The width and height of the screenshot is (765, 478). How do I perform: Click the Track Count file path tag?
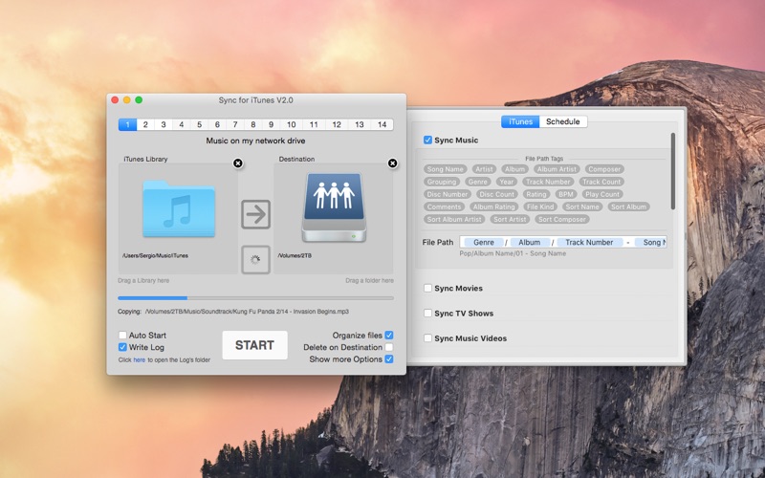tap(601, 182)
